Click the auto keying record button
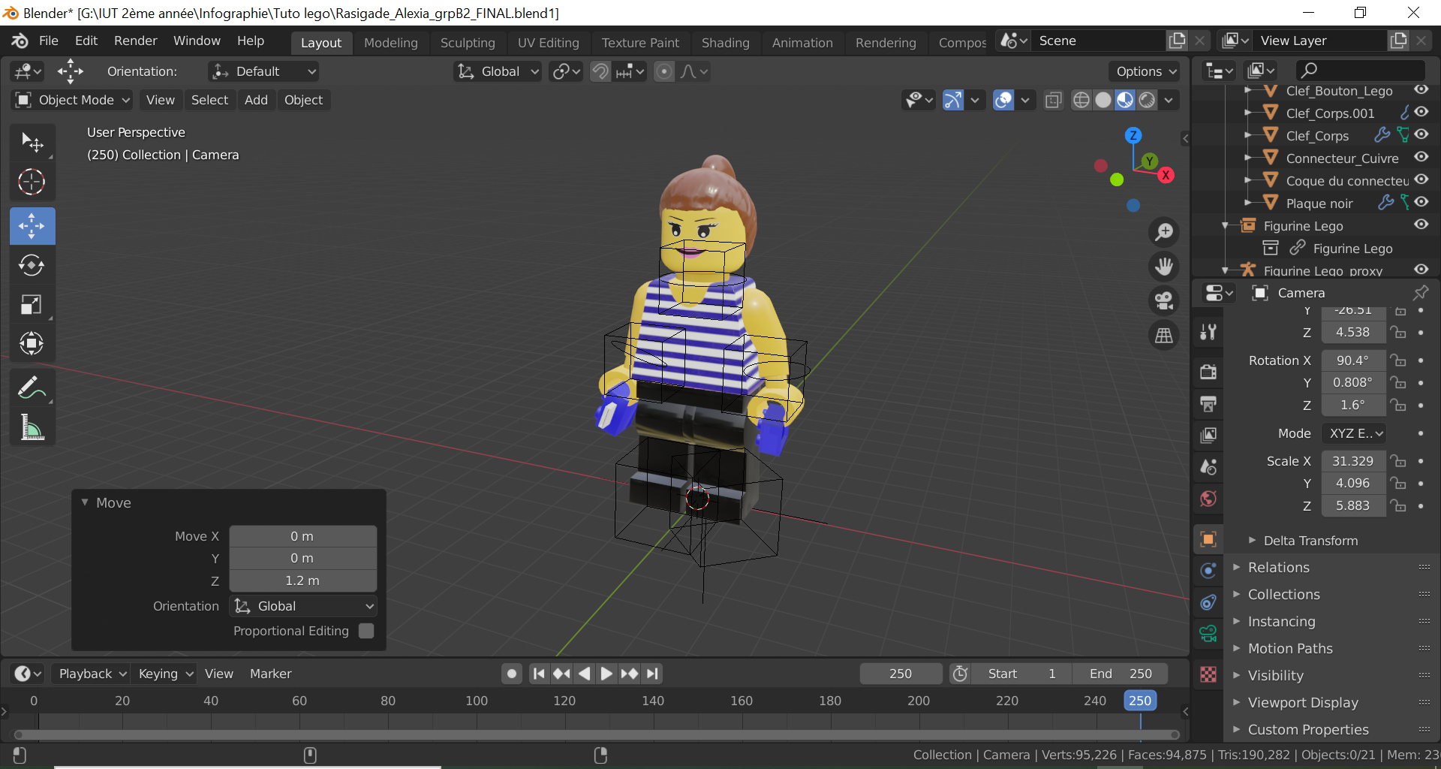This screenshot has width=1441, height=769. 512,674
